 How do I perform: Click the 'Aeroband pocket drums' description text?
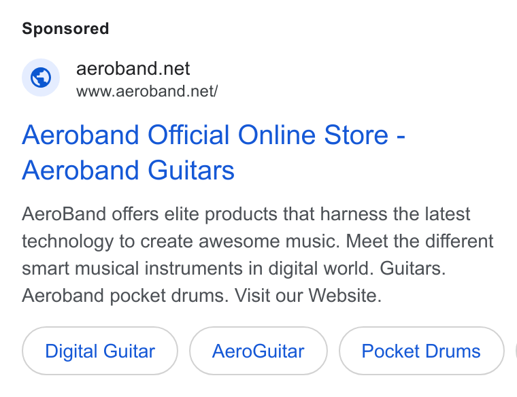coord(125,296)
